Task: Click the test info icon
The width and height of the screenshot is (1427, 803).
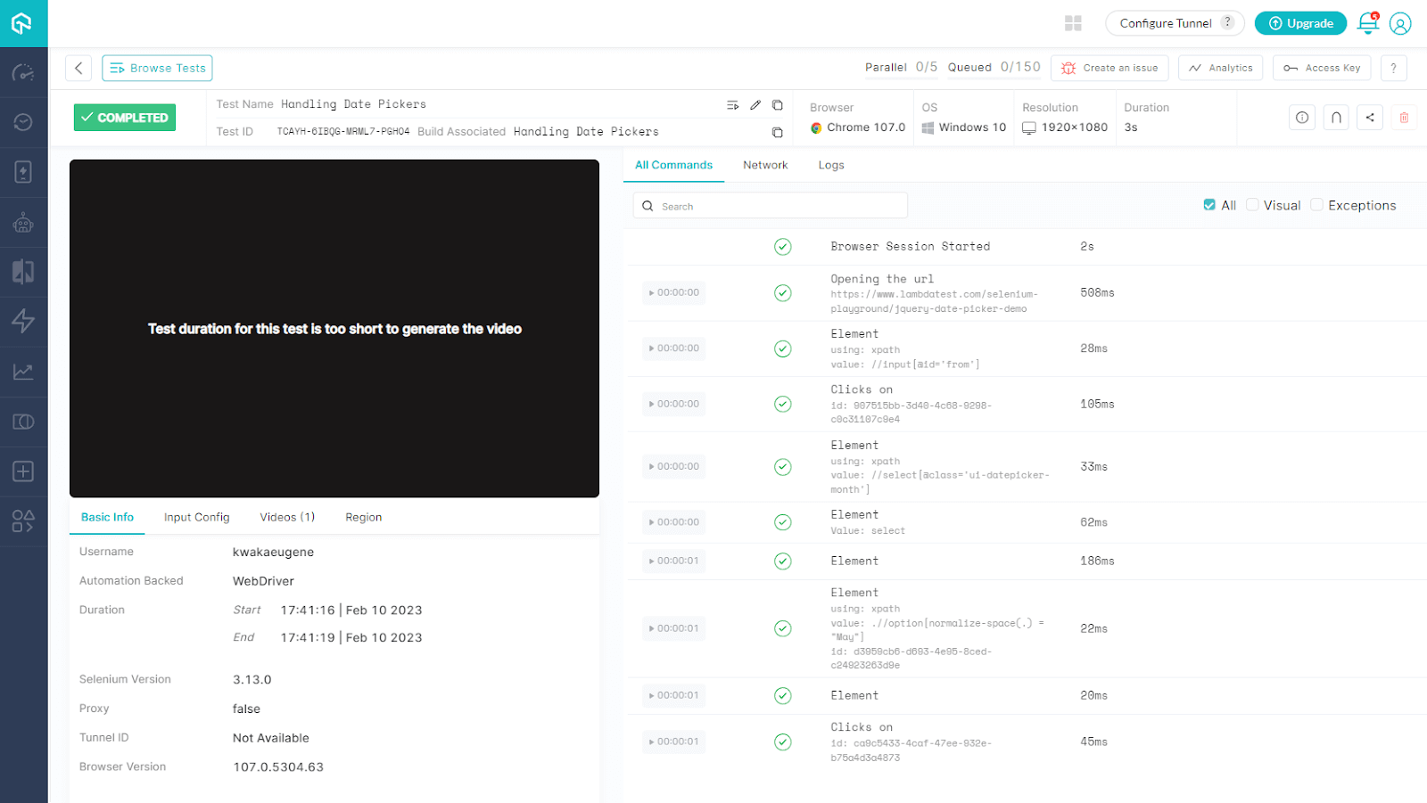Action: tap(1301, 117)
